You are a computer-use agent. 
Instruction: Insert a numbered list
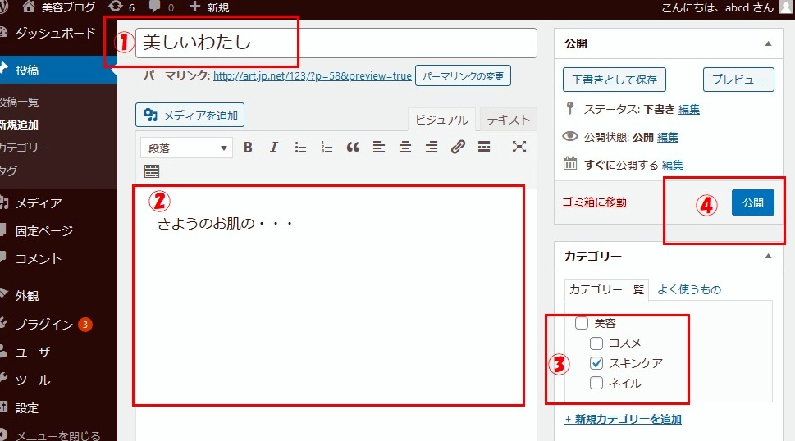coord(327,148)
